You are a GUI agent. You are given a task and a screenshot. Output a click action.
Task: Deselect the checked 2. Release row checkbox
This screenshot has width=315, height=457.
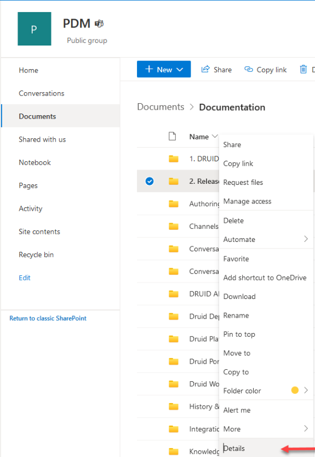point(150,181)
